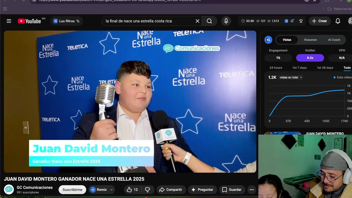
Task: Click the 9.2x Outlier pill
Action: click(310, 58)
